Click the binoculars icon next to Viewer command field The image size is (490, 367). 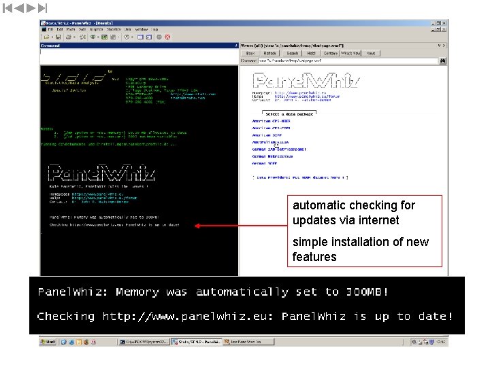click(x=443, y=61)
